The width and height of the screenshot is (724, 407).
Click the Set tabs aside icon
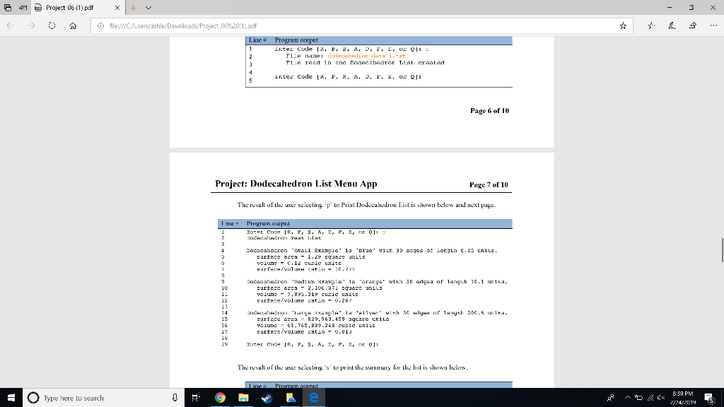[9, 8]
